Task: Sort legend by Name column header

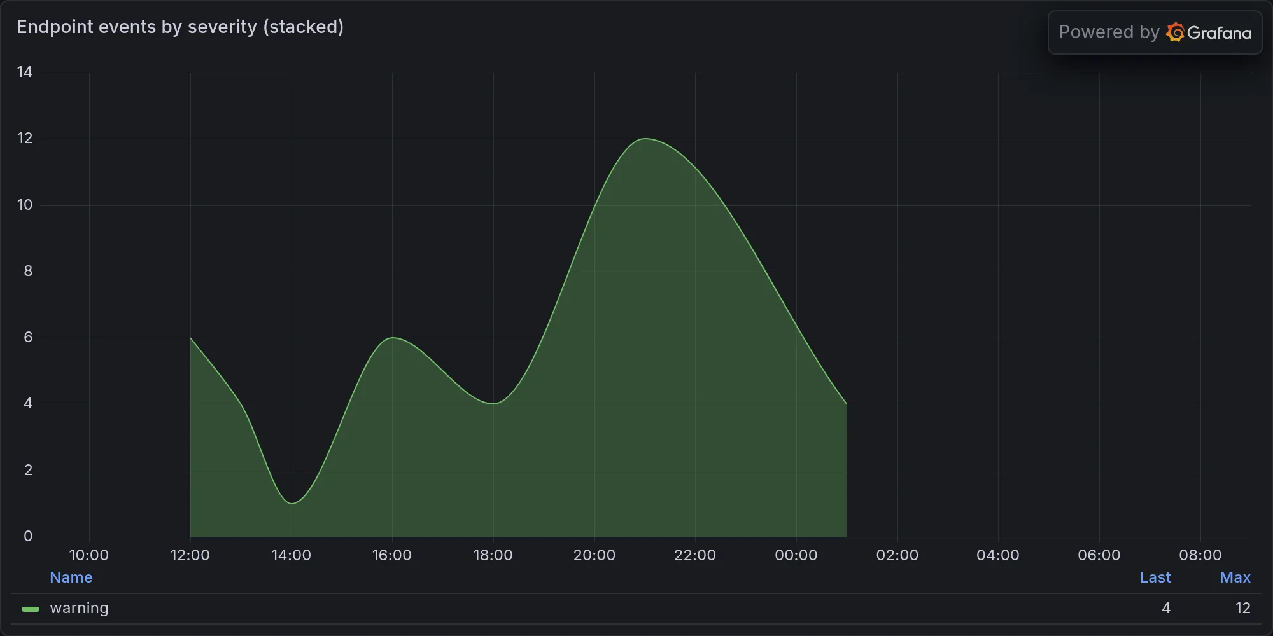Action: (71, 577)
